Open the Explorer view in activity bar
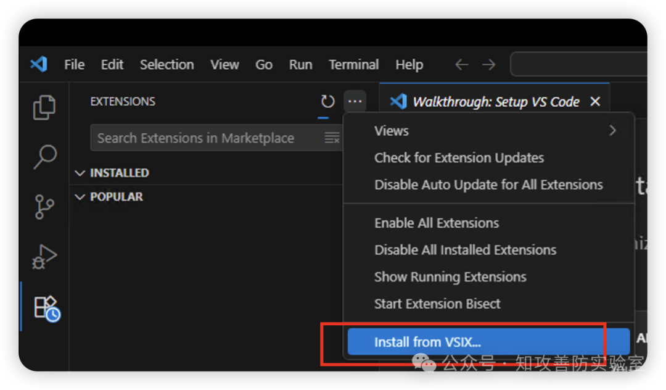 pos(44,107)
